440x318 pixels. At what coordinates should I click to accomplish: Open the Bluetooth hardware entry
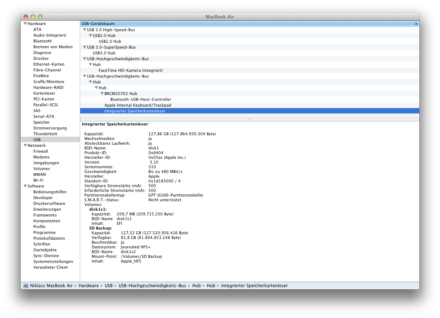tap(42, 41)
